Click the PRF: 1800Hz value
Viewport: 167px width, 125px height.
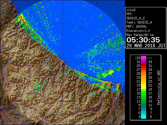coord(136,27)
